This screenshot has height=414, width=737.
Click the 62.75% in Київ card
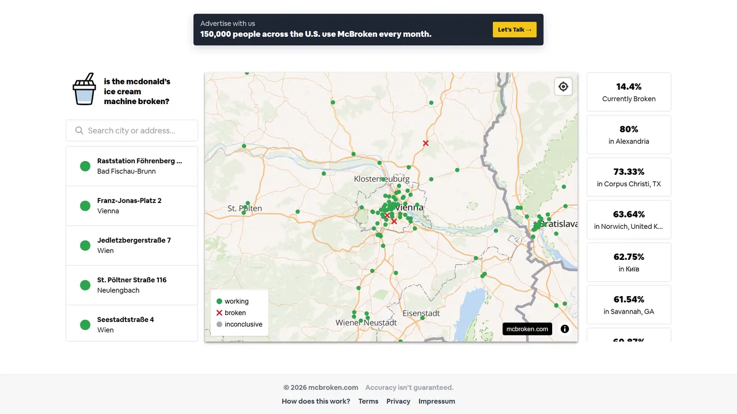coord(629,262)
